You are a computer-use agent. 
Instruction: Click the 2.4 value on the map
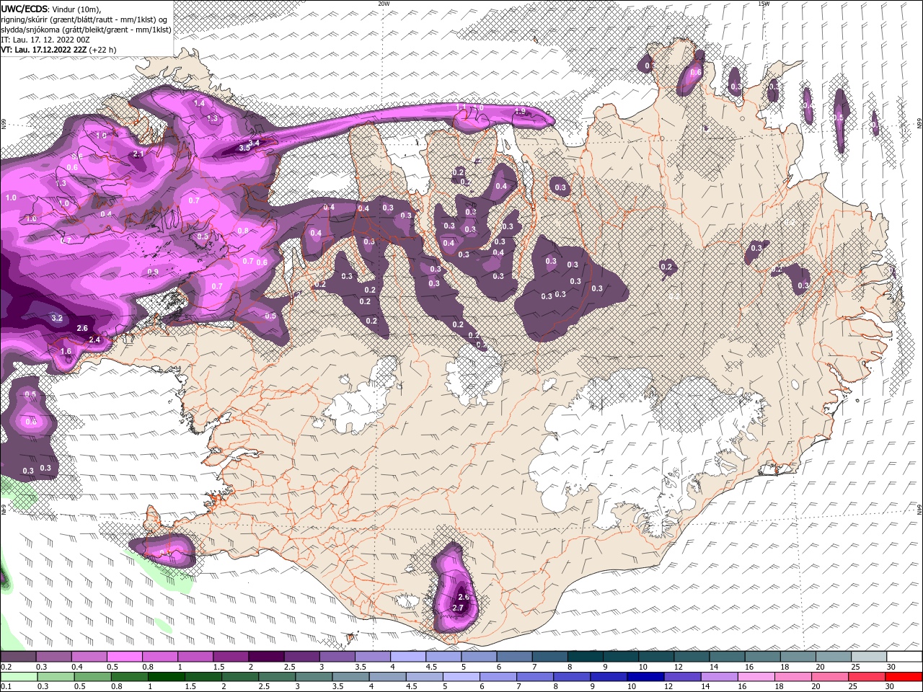click(x=94, y=340)
